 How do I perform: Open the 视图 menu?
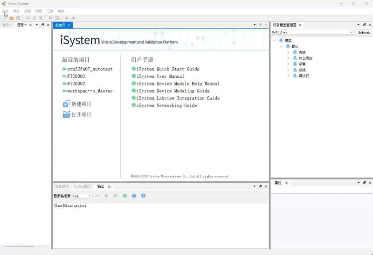39,11
